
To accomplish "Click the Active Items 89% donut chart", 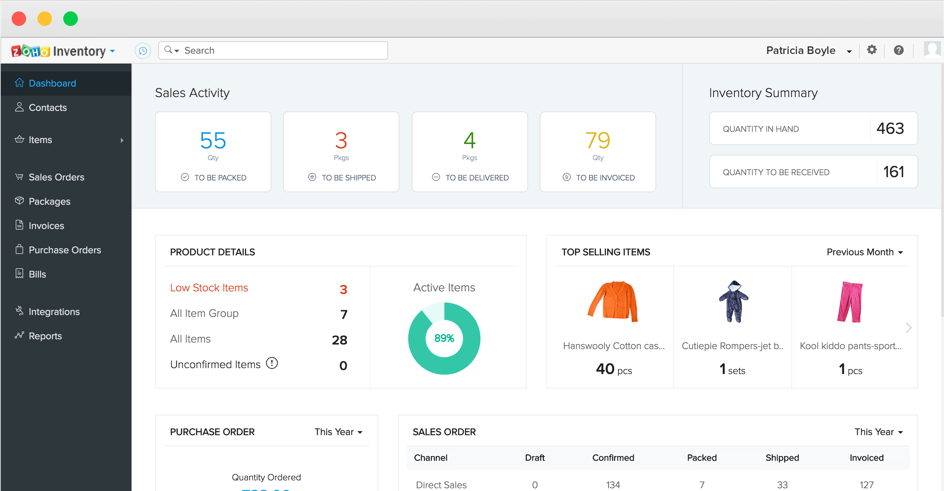I will (x=444, y=338).
